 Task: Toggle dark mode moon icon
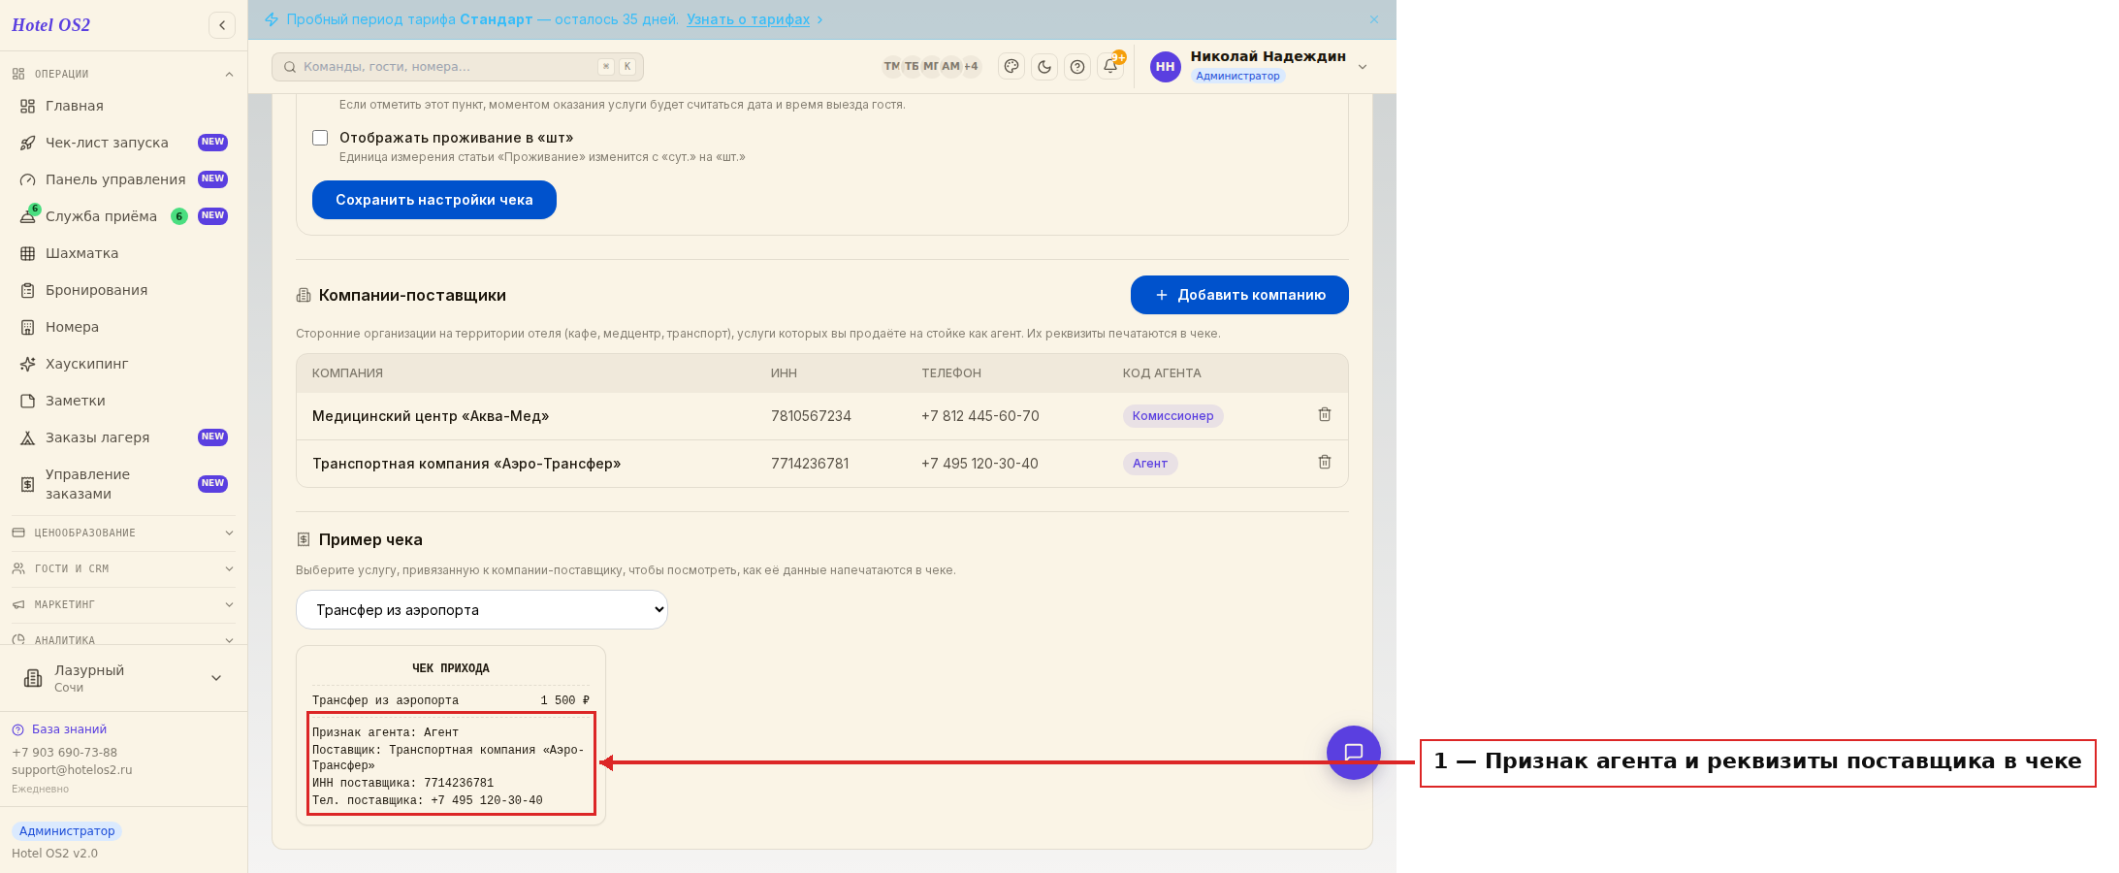[x=1044, y=66]
